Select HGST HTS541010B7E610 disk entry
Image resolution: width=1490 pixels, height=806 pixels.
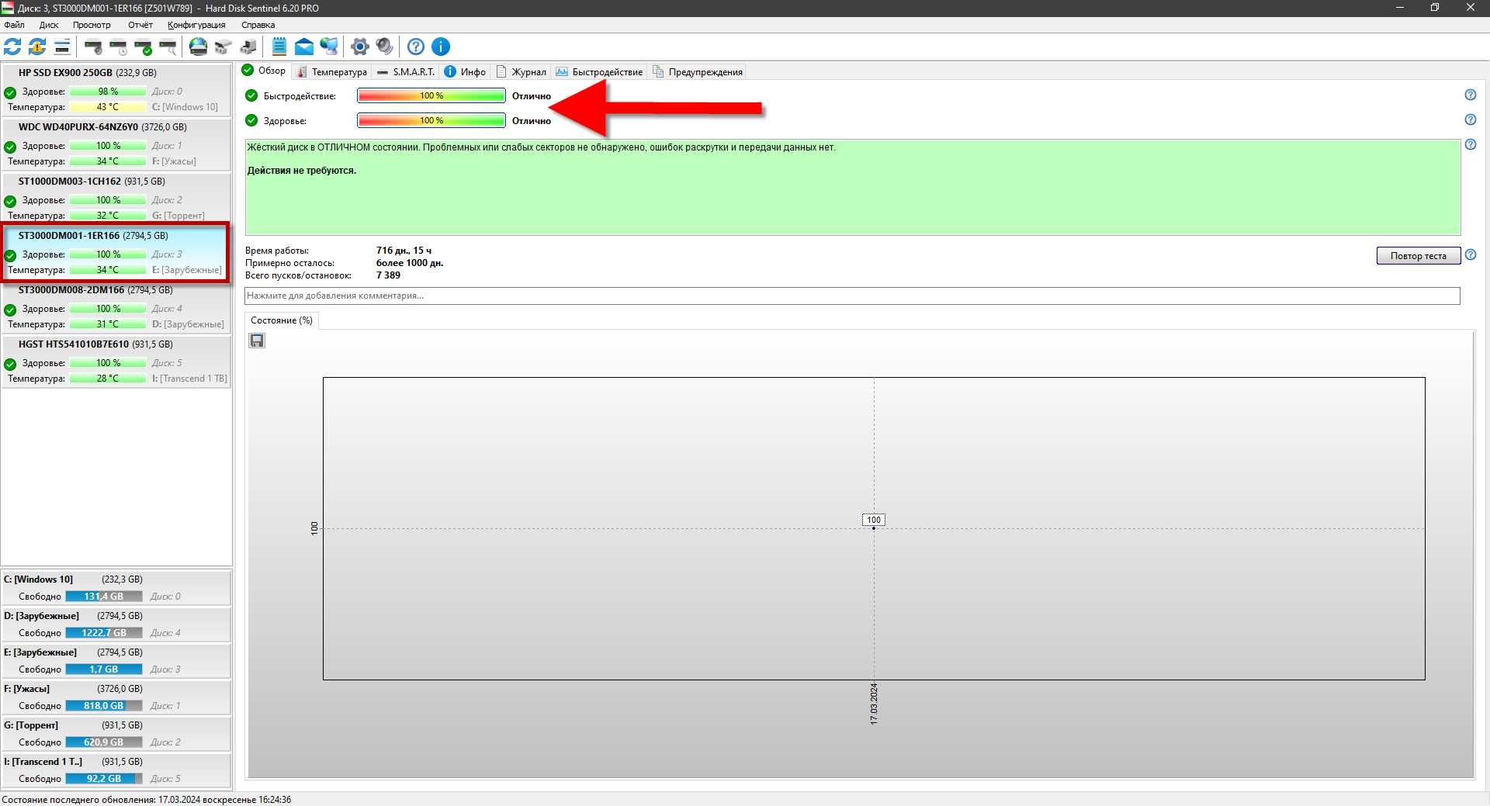point(116,361)
